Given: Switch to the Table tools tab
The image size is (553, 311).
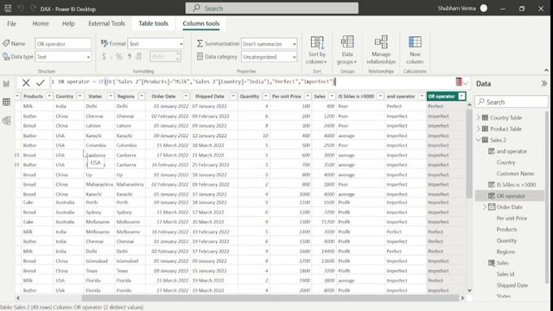Looking at the screenshot, I should [154, 23].
